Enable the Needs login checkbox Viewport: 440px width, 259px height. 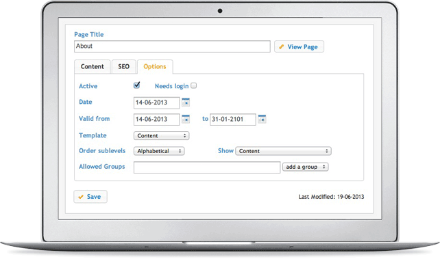(x=194, y=85)
